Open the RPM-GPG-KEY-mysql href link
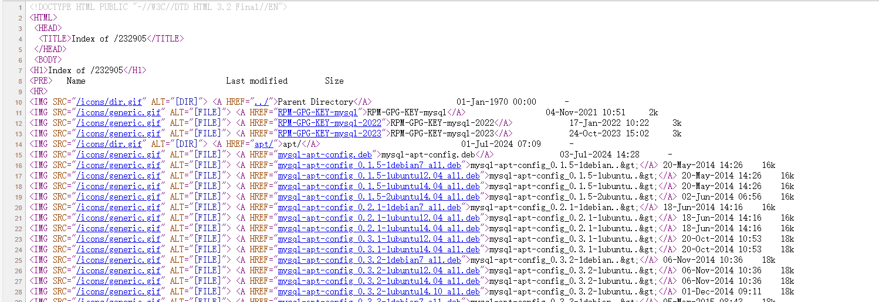This screenshot has height=302, width=879. pos(317,112)
